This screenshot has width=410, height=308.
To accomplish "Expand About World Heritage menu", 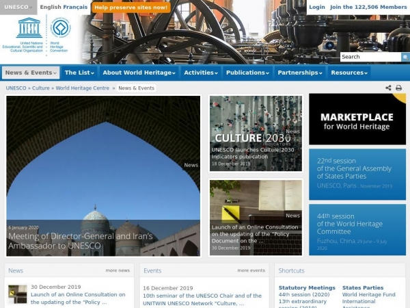I will (x=139, y=73).
